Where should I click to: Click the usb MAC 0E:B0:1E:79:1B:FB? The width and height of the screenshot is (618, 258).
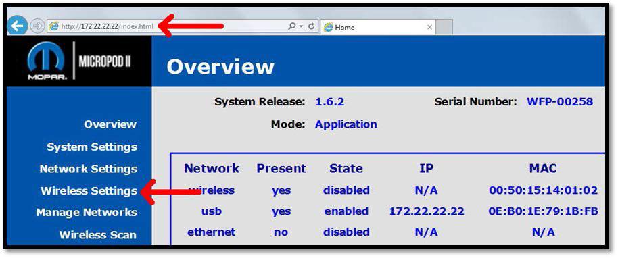click(x=544, y=211)
